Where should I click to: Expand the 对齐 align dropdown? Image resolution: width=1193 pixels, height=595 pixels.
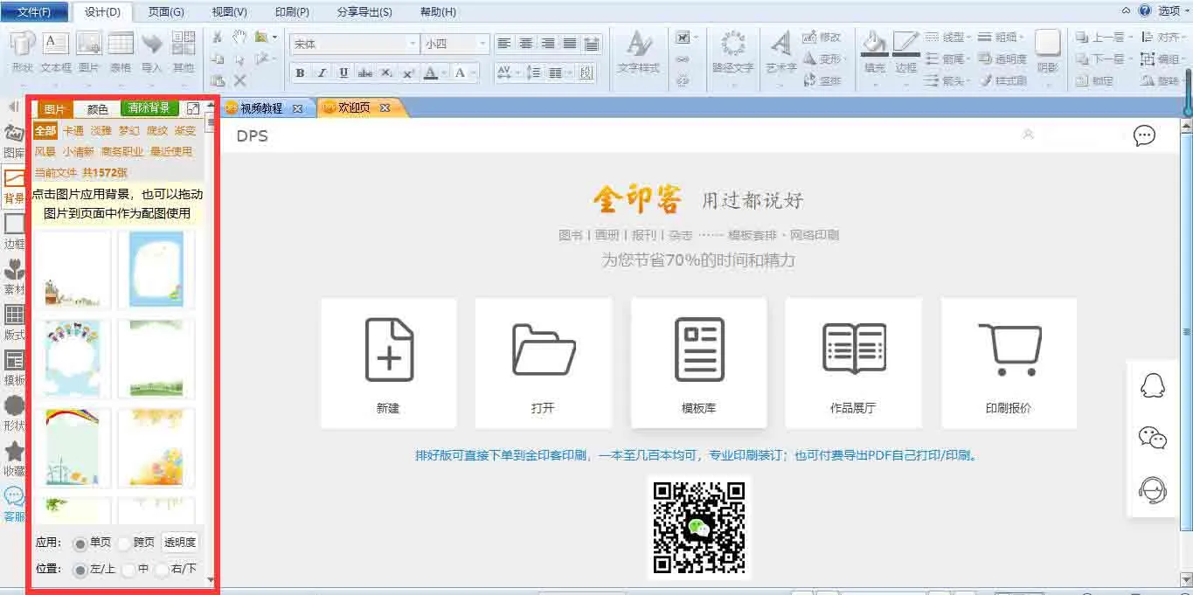[1184, 38]
